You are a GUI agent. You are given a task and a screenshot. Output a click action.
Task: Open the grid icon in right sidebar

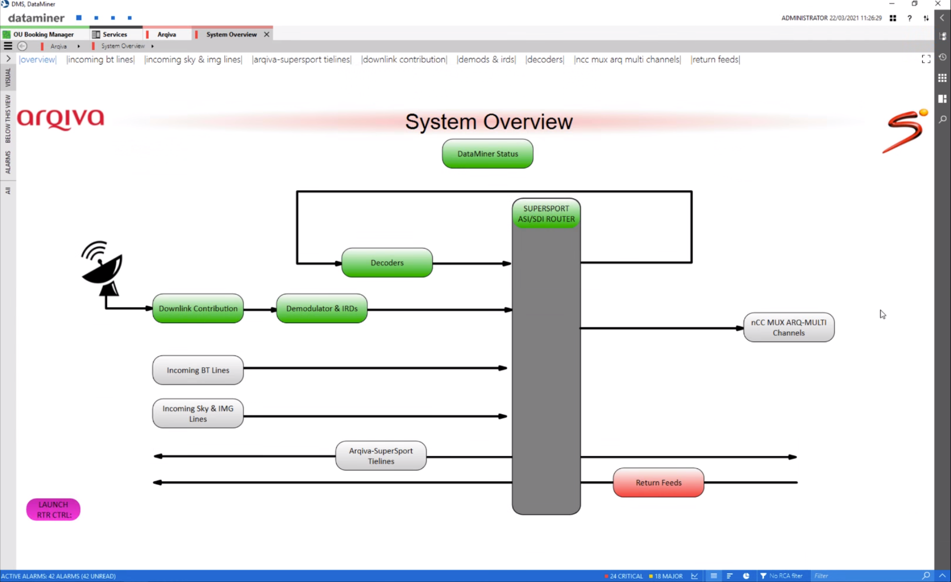coord(943,78)
